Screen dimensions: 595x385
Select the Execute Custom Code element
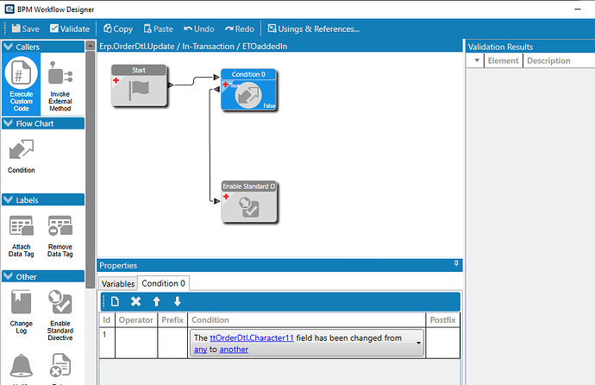(x=22, y=84)
